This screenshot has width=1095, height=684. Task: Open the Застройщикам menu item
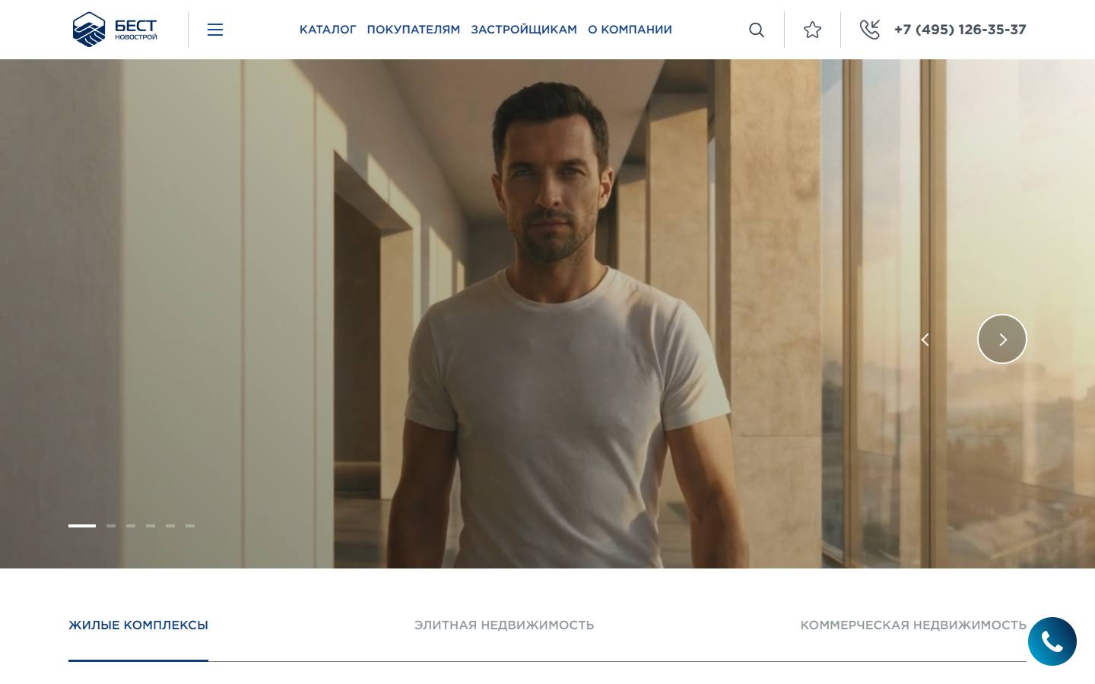click(524, 30)
